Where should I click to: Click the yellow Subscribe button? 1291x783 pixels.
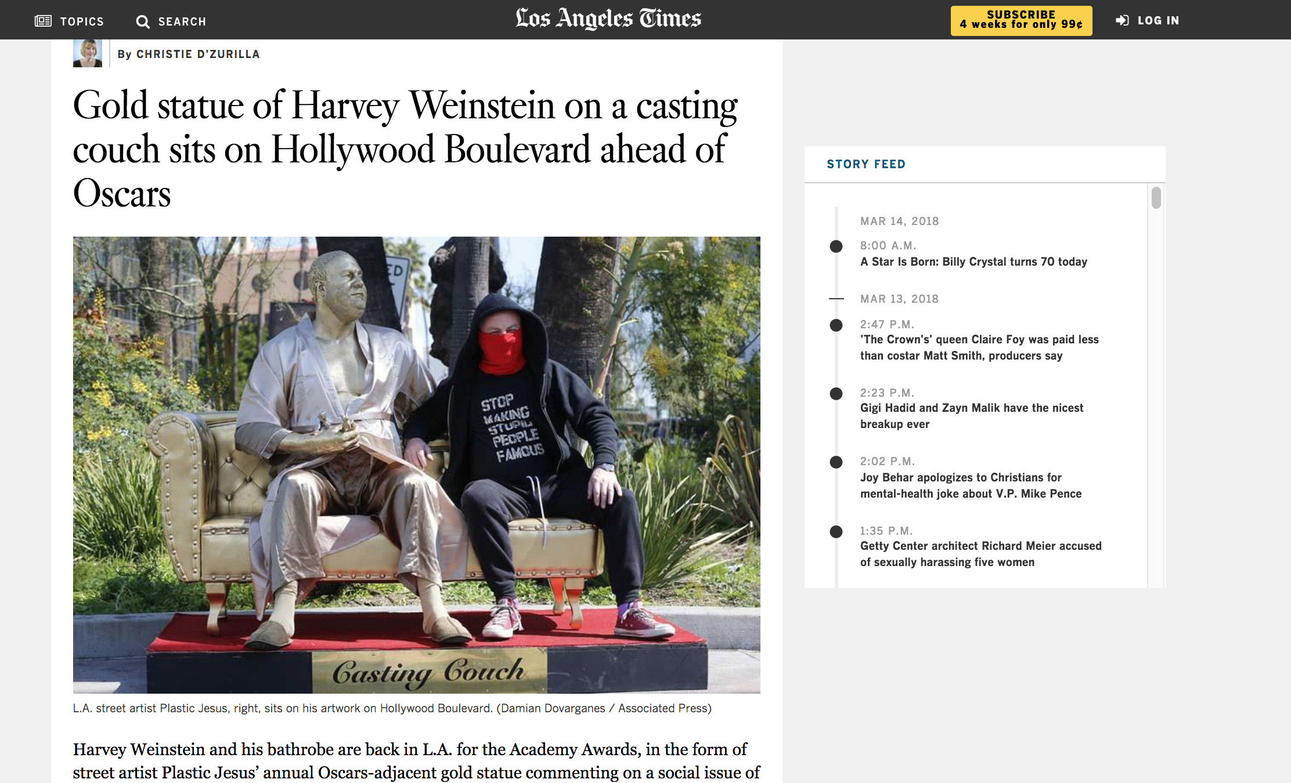pos(1021,20)
